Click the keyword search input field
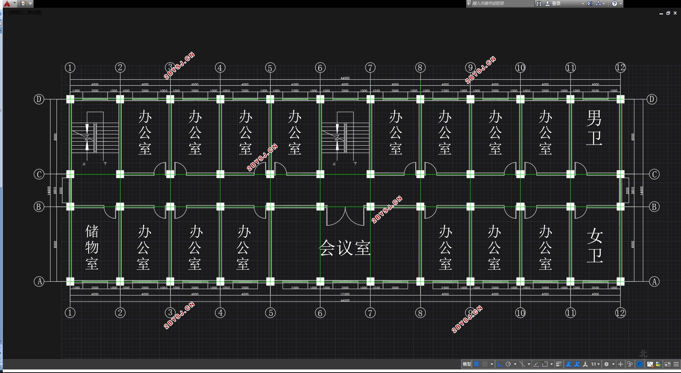The height and width of the screenshot is (373, 681). point(503,4)
